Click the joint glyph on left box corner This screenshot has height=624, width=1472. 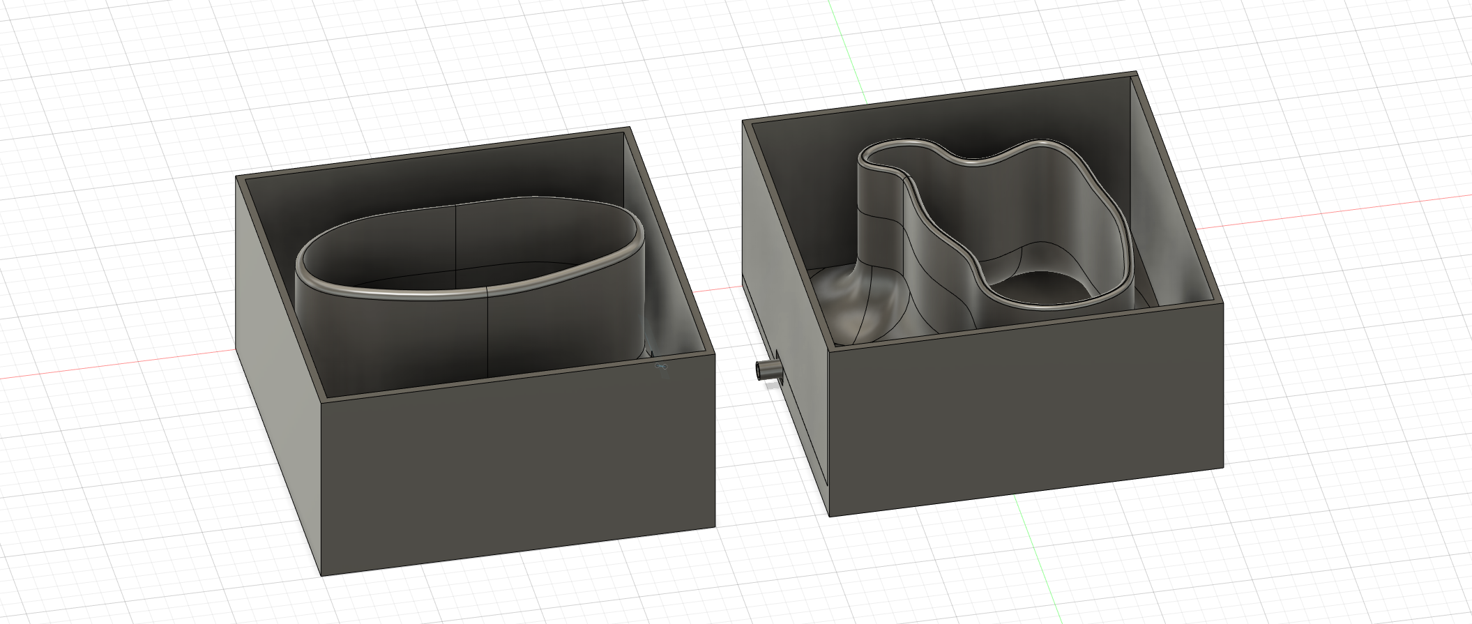point(661,366)
